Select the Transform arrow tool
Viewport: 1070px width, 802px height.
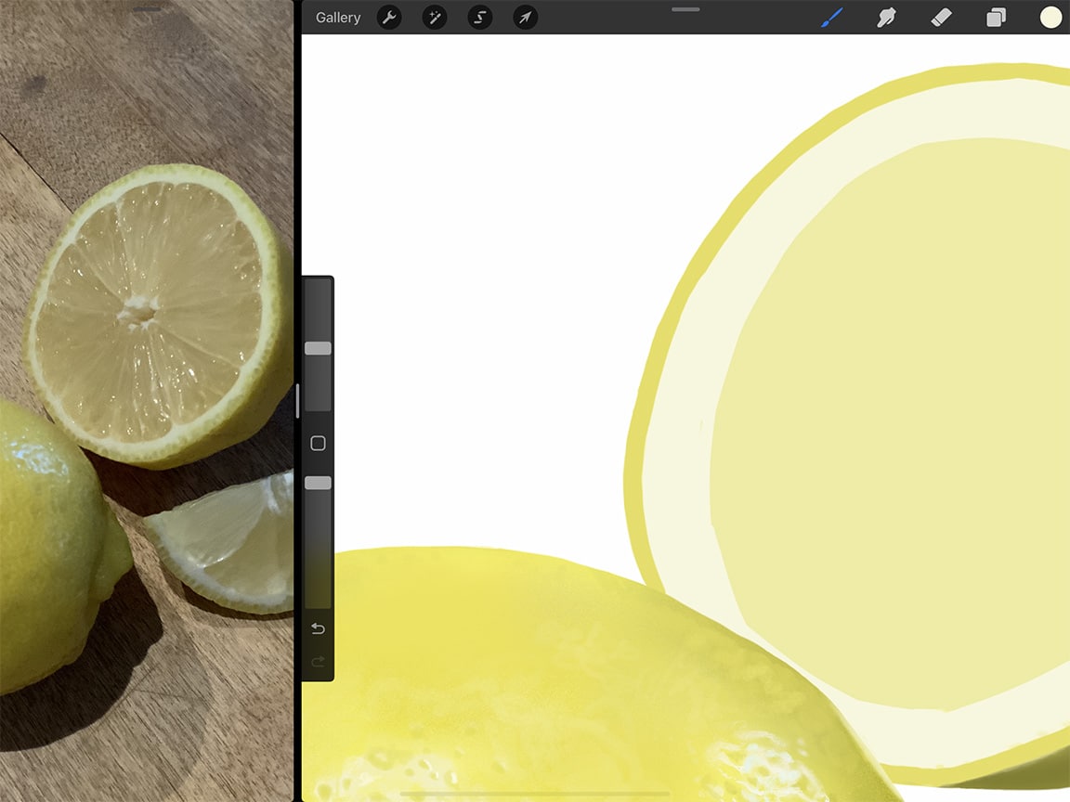click(525, 17)
